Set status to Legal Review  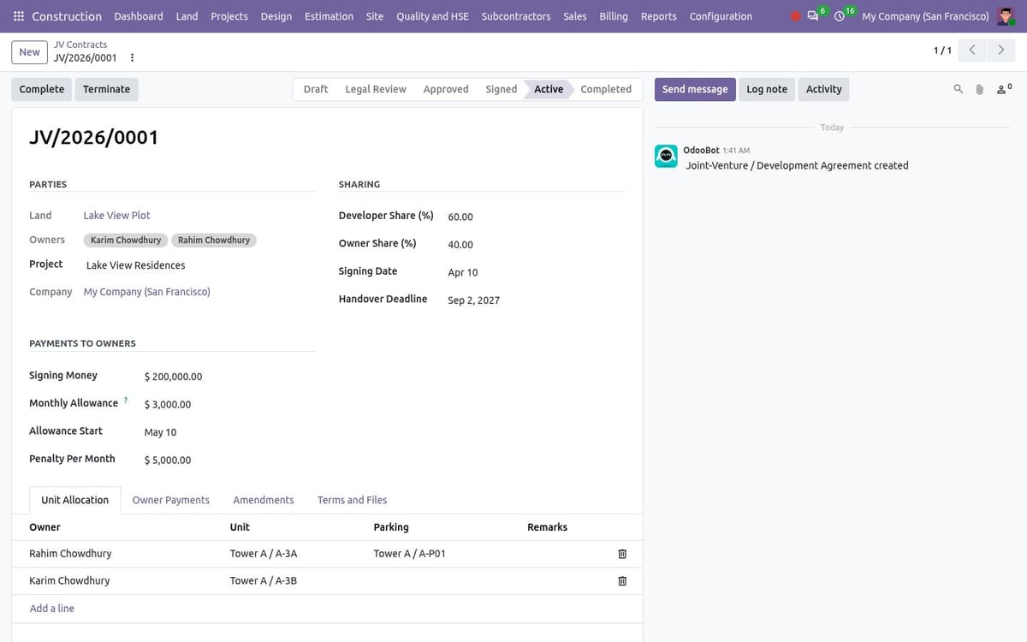click(x=376, y=89)
